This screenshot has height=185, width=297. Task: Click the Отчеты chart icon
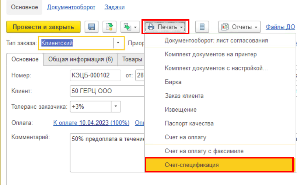(x=225, y=27)
